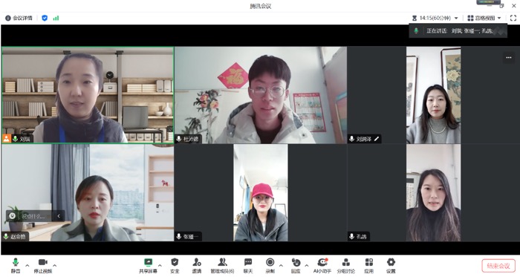The height and width of the screenshot is (277, 520).
Task: Open 管理成员(6) members panel
Action: tap(222, 265)
